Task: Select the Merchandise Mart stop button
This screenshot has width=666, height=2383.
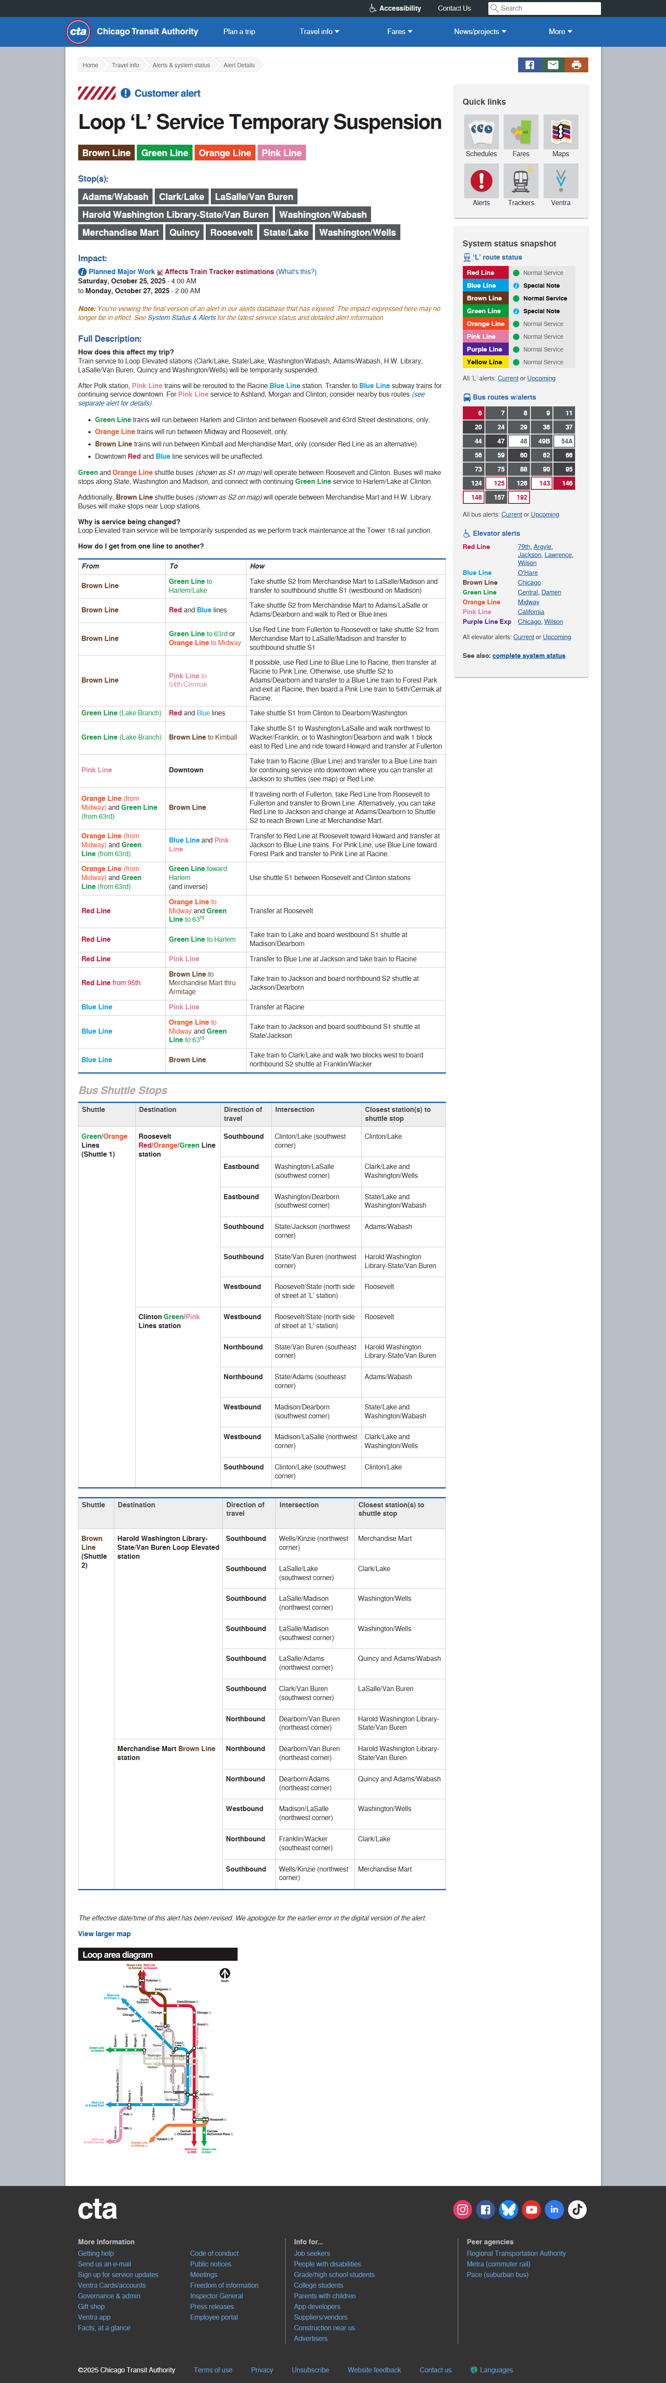Action: pyautogui.click(x=120, y=232)
